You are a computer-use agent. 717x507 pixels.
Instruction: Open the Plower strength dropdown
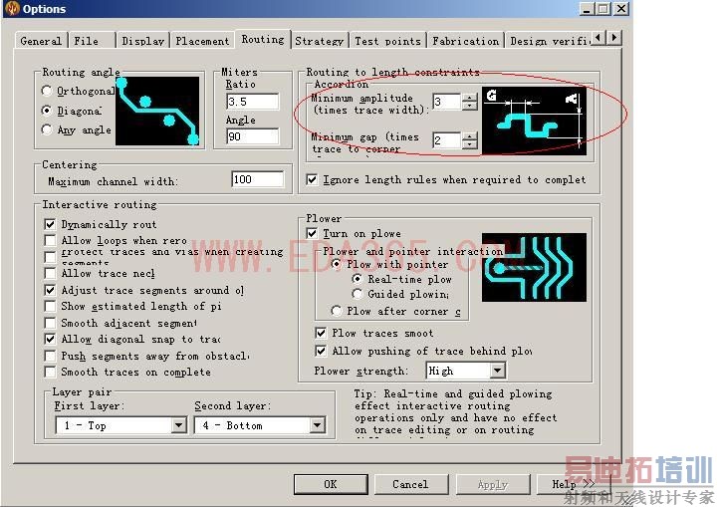(x=498, y=371)
